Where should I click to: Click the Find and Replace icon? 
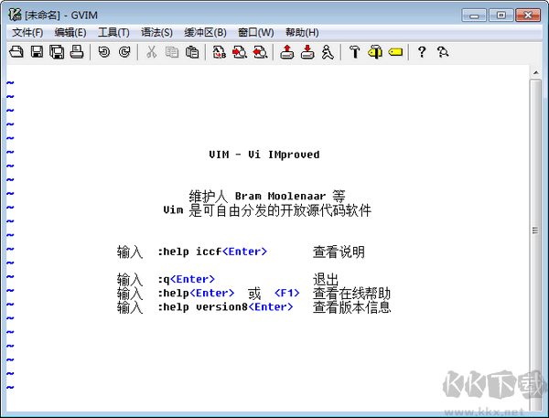[x=220, y=52]
